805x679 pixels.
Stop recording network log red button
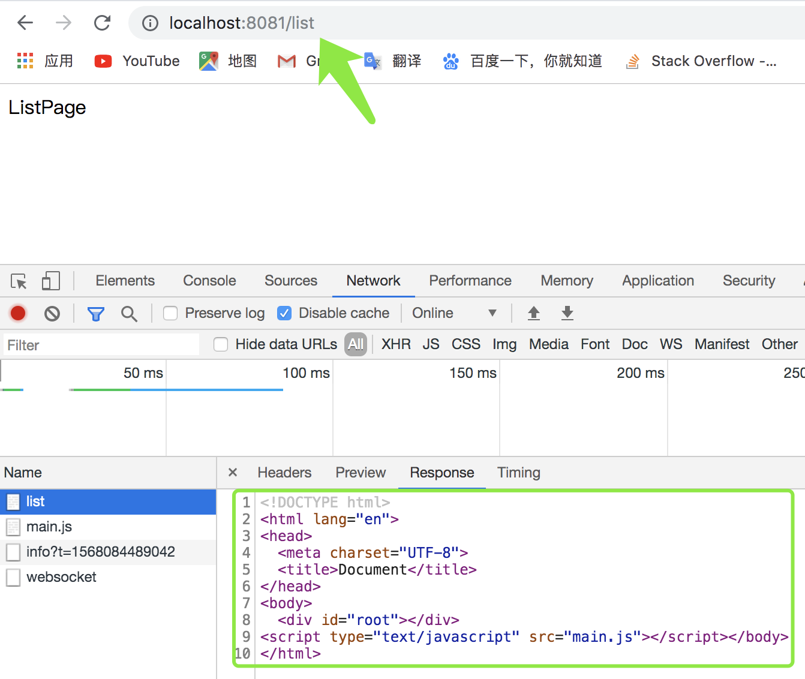tap(18, 313)
